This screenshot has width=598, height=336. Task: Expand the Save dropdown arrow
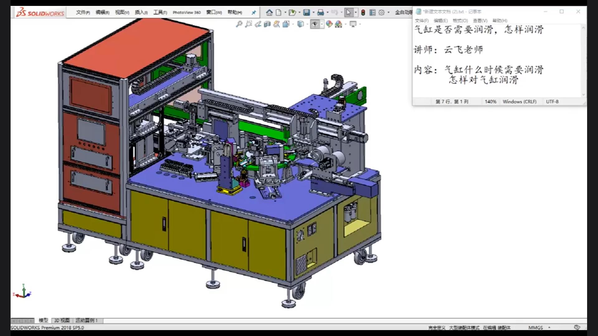(313, 12)
